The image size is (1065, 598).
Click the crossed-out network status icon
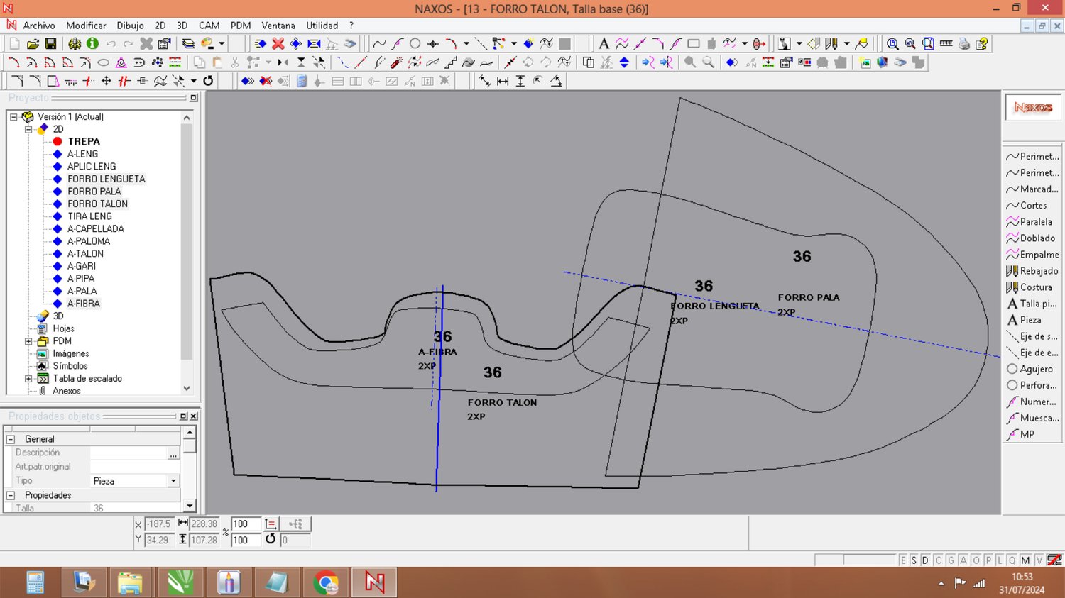click(1054, 560)
